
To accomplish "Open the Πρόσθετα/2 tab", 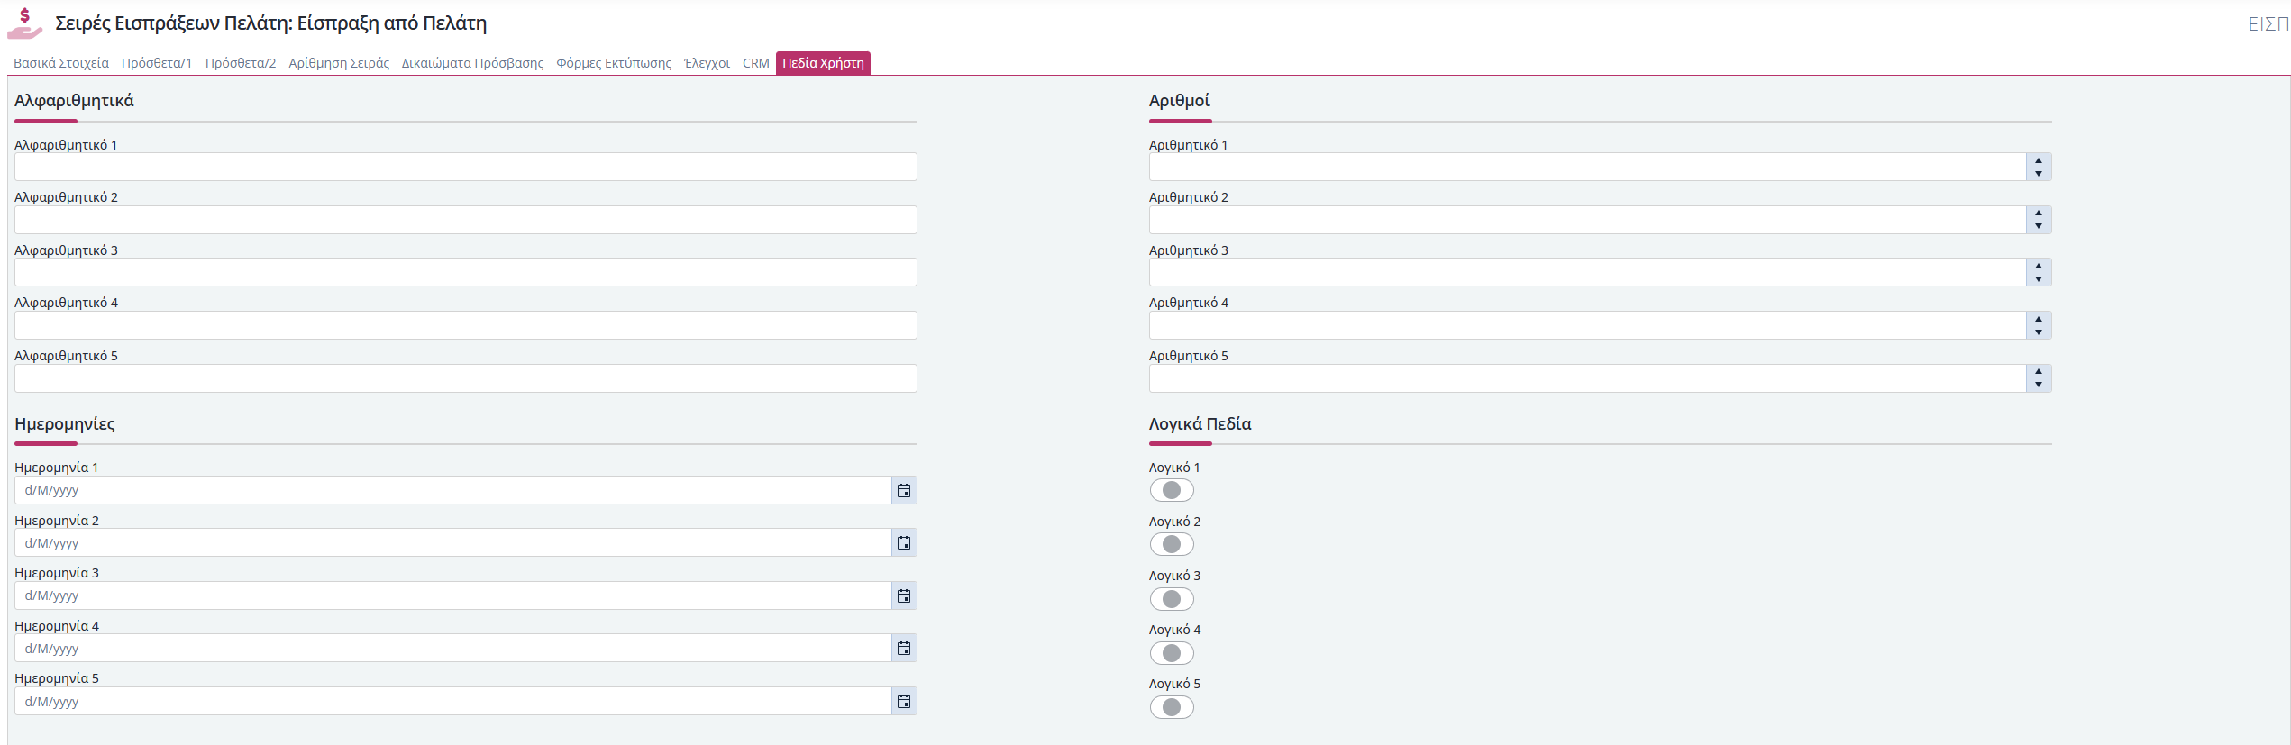I will (x=241, y=63).
